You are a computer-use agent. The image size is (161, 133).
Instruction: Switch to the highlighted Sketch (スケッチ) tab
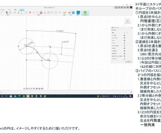(x=22, y=10)
